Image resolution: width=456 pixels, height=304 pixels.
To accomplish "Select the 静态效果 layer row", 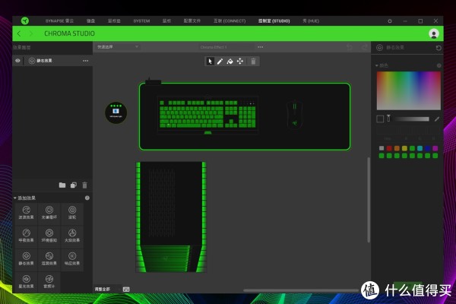I will (52, 61).
